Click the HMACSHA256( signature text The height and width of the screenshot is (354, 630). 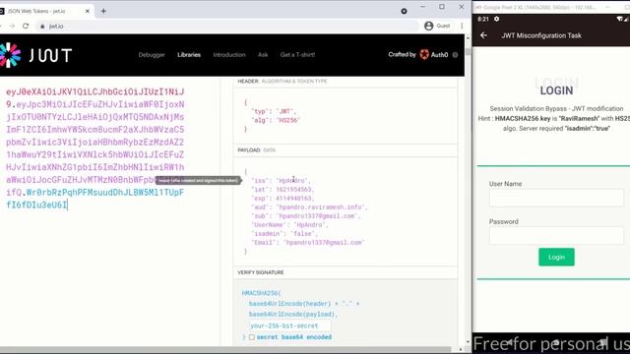[261, 293]
